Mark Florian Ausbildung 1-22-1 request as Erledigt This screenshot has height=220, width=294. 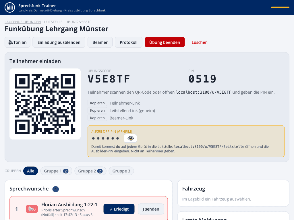[119, 209]
